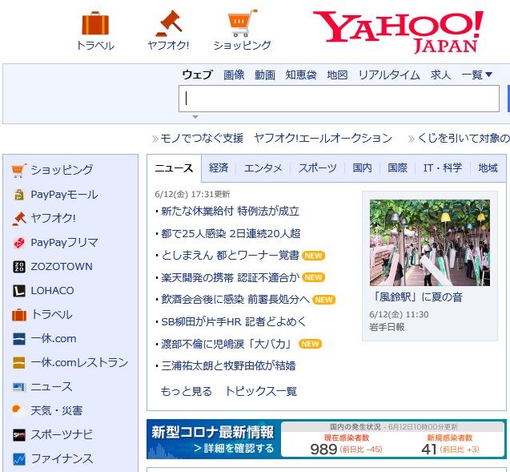The width and height of the screenshot is (510, 472).
Task: Click sidebar ニュース icon
Action: click(19, 387)
